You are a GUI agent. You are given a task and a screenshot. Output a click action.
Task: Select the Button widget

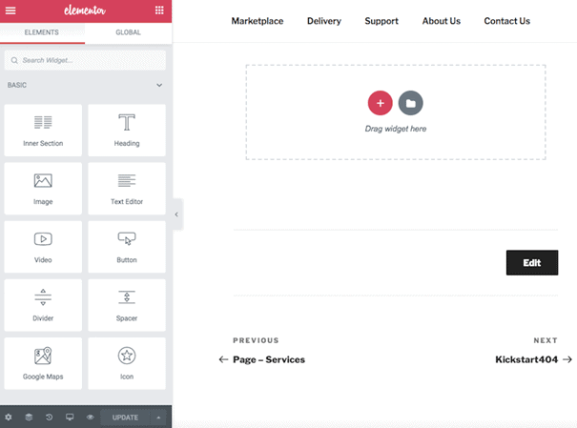tap(127, 247)
